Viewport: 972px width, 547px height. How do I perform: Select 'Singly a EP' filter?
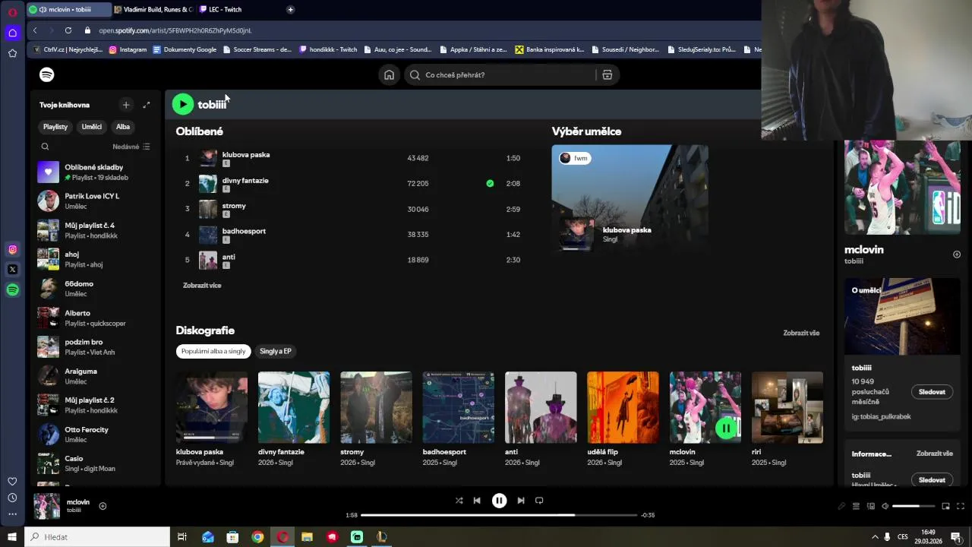click(275, 351)
